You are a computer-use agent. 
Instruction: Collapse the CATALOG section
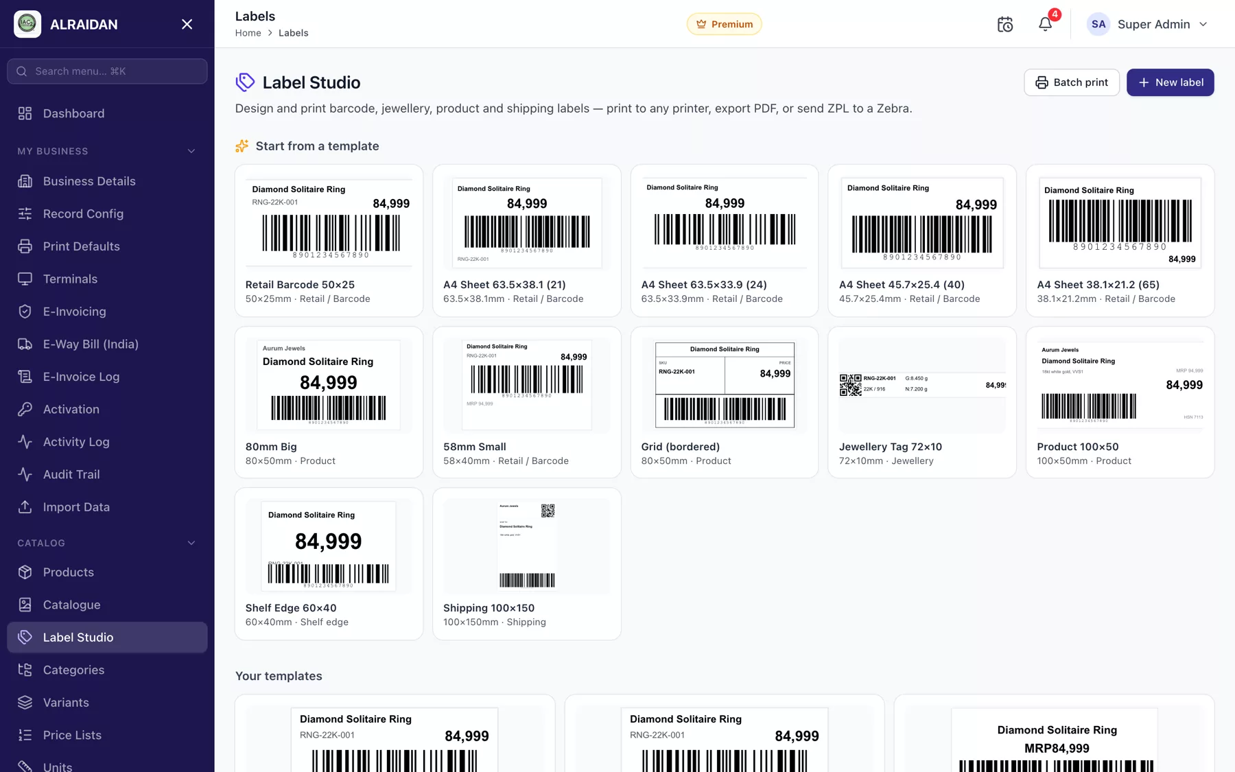191,543
